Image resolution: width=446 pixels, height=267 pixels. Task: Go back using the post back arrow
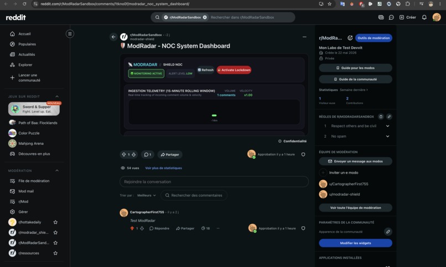pos(113,36)
